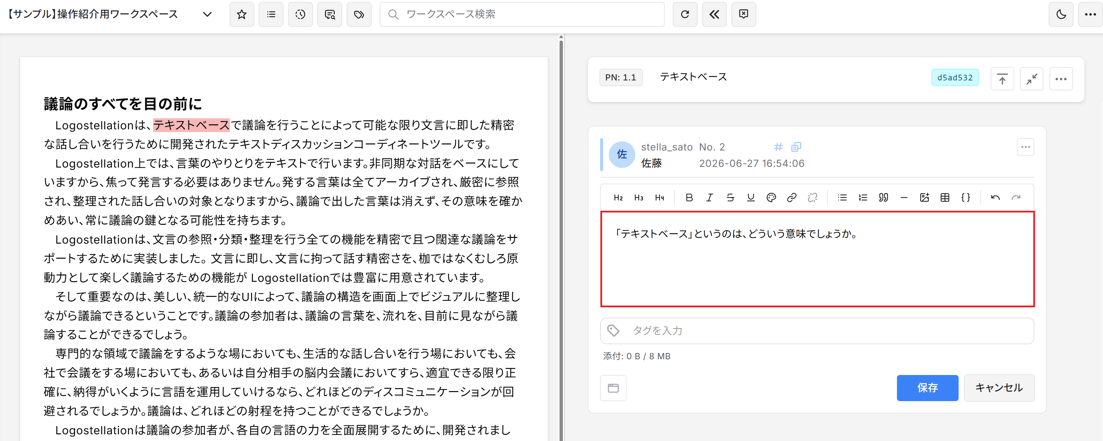Click the undo arrow in editor toolbar
The image size is (1103, 441).
[995, 198]
